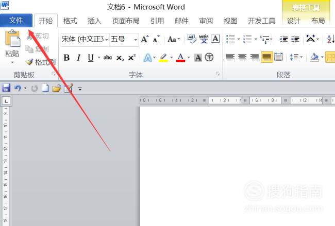Image resolution: width=335 pixels, height=226 pixels.
Task: Click Save icon in quick access toolbar
Action: (x=6, y=88)
